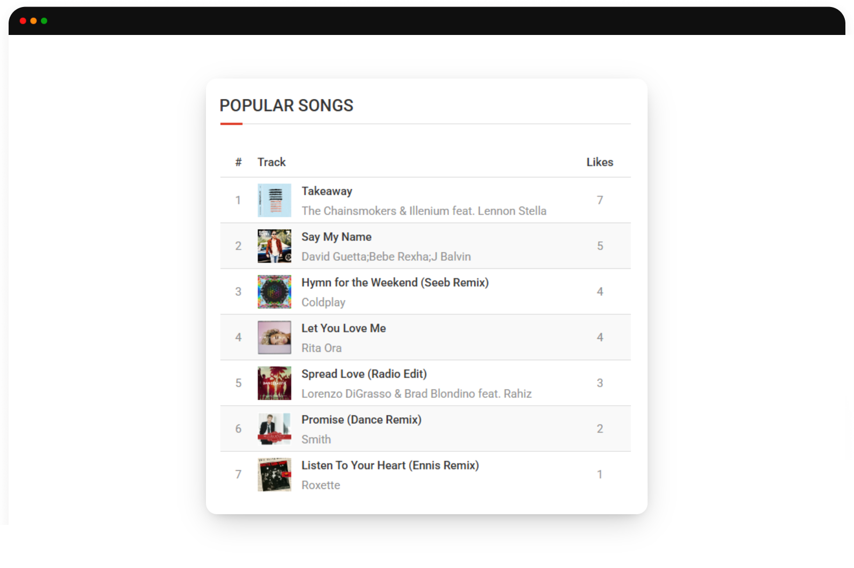Click the artist name Coldplay

pos(323,302)
